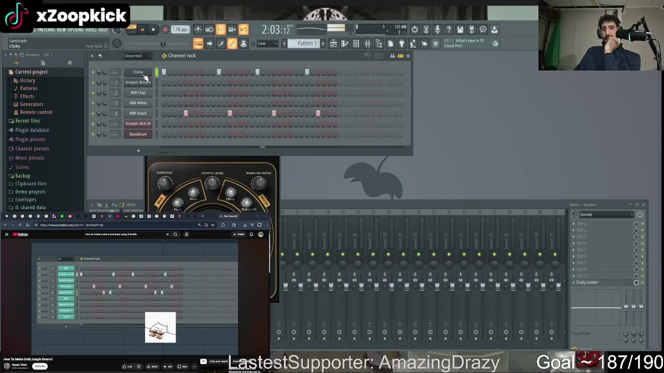
Task: Open the HELP menu
Action: [x=103, y=30]
